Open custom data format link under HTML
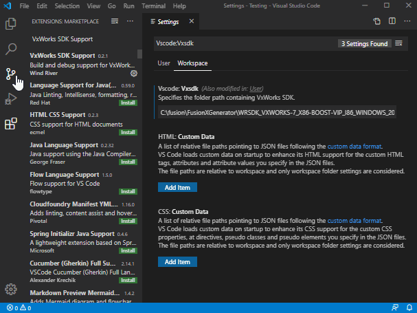 354,147
